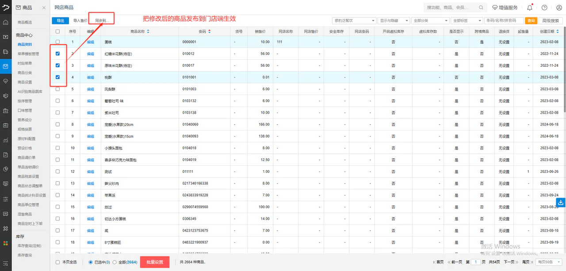
Task: Click the app logo at top-left corner
Action: [6, 7]
